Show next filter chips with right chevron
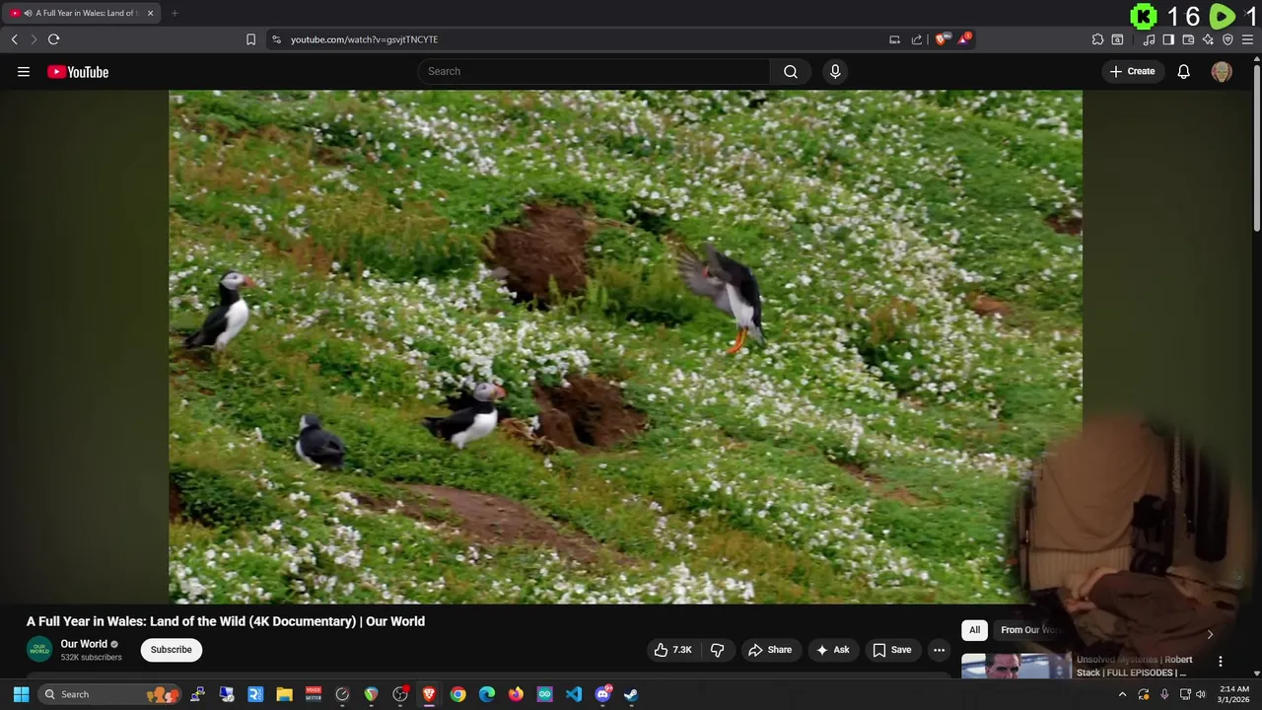 coord(1210,634)
